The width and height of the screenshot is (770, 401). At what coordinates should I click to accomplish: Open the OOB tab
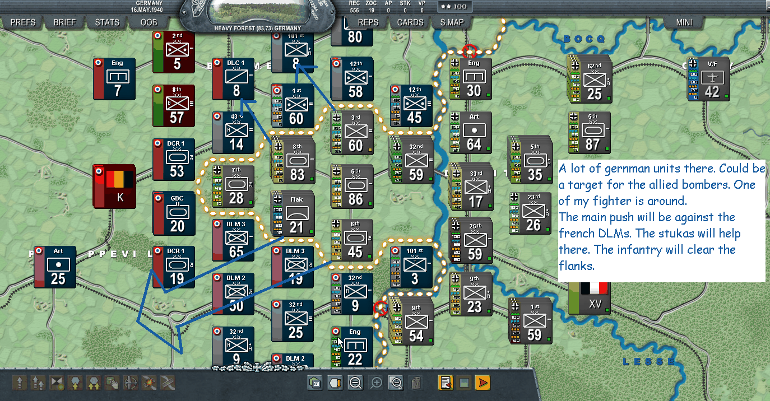(x=149, y=22)
